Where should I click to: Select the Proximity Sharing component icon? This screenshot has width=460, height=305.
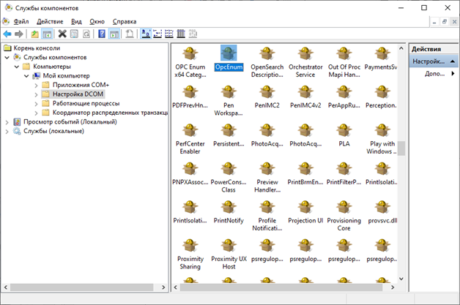pyautogui.click(x=190, y=246)
